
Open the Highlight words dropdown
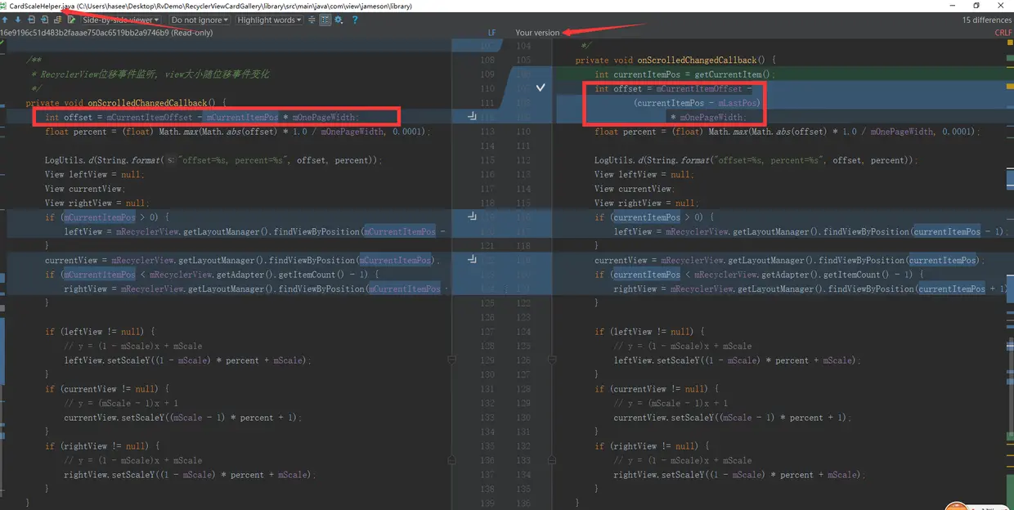270,20
